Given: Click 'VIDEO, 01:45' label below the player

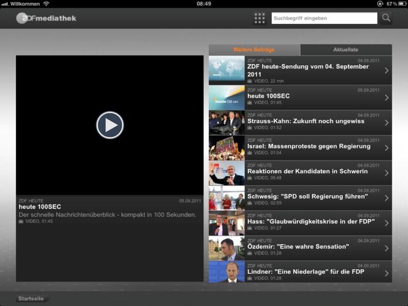Looking at the screenshot, I should [x=39, y=221].
